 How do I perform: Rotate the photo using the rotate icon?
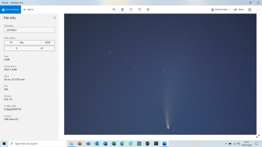[140, 9]
